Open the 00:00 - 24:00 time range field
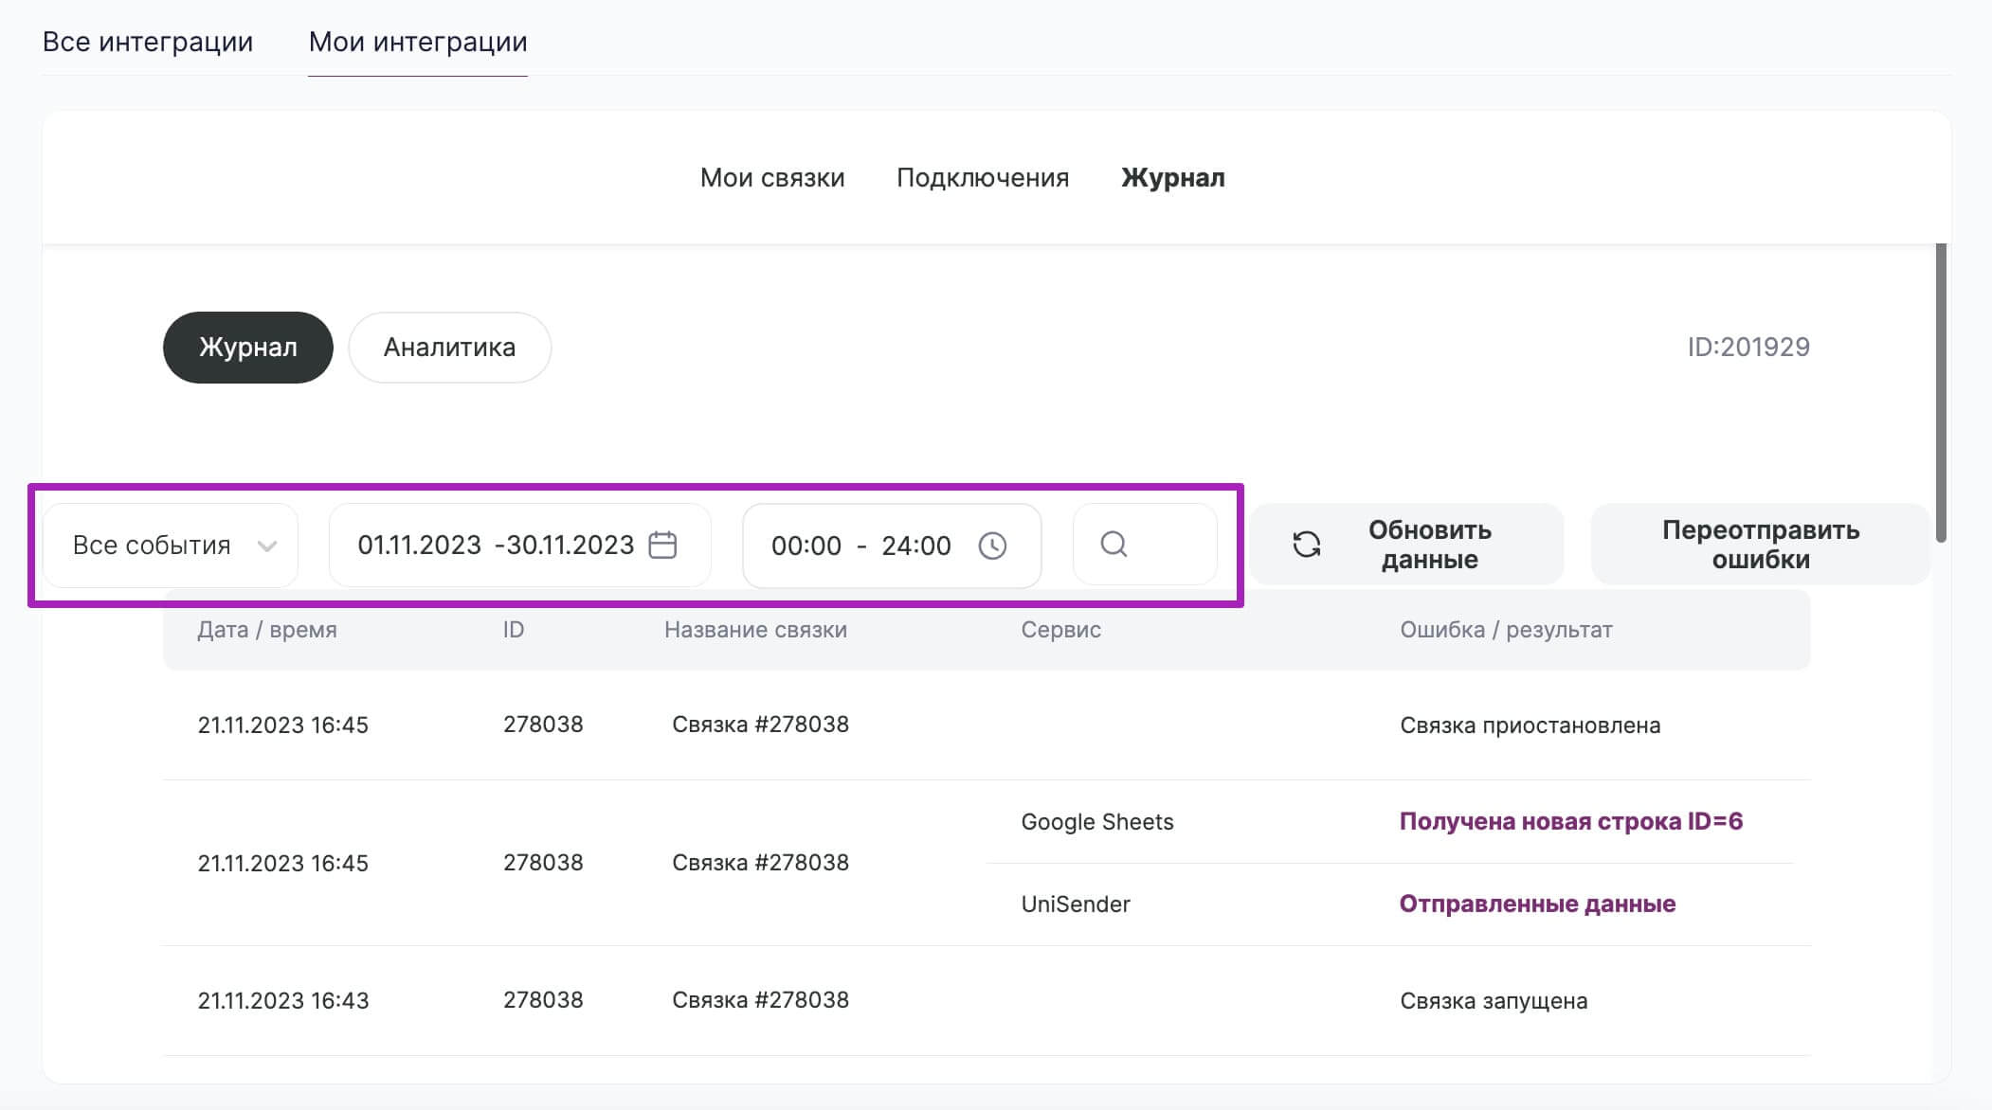The height and width of the screenshot is (1110, 1992). (x=892, y=546)
